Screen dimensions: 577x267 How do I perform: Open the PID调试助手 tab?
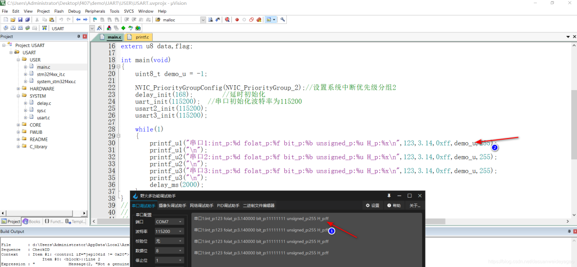[x=228, y=206]
